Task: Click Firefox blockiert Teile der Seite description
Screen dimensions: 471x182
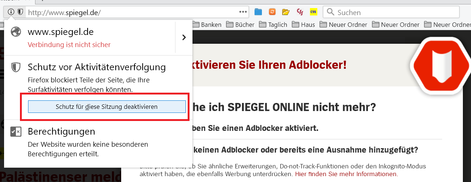Action: pyautogui.click(x=89, y=84)
